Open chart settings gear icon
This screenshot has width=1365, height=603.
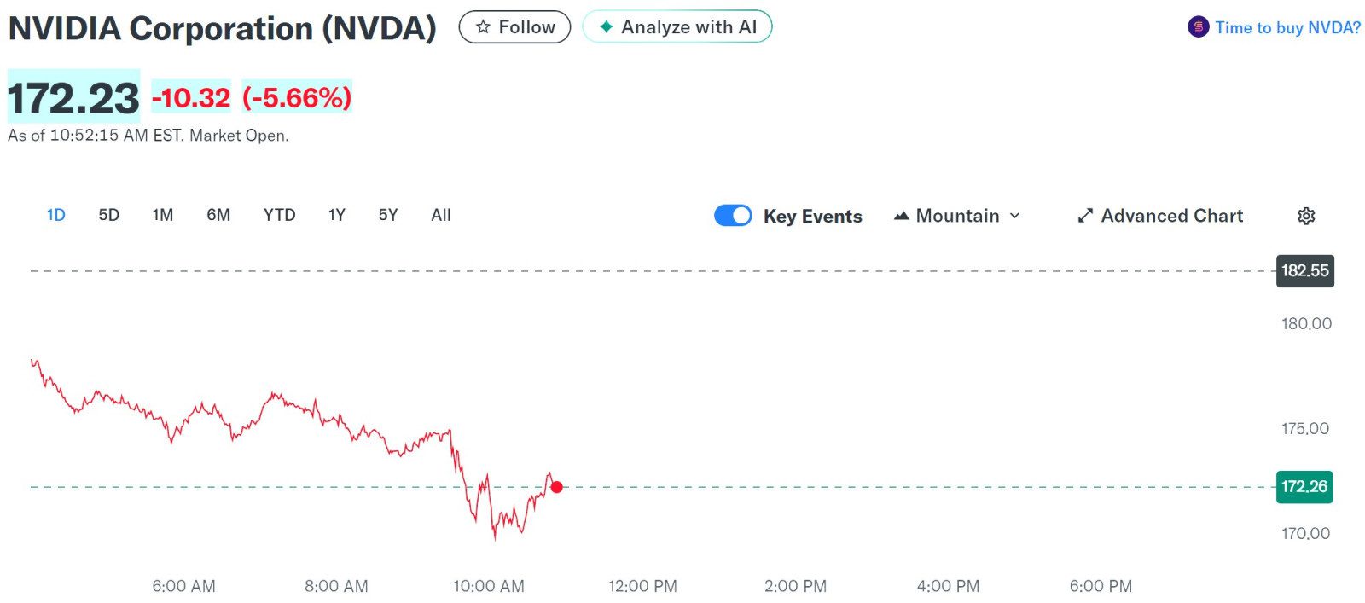1305,216
